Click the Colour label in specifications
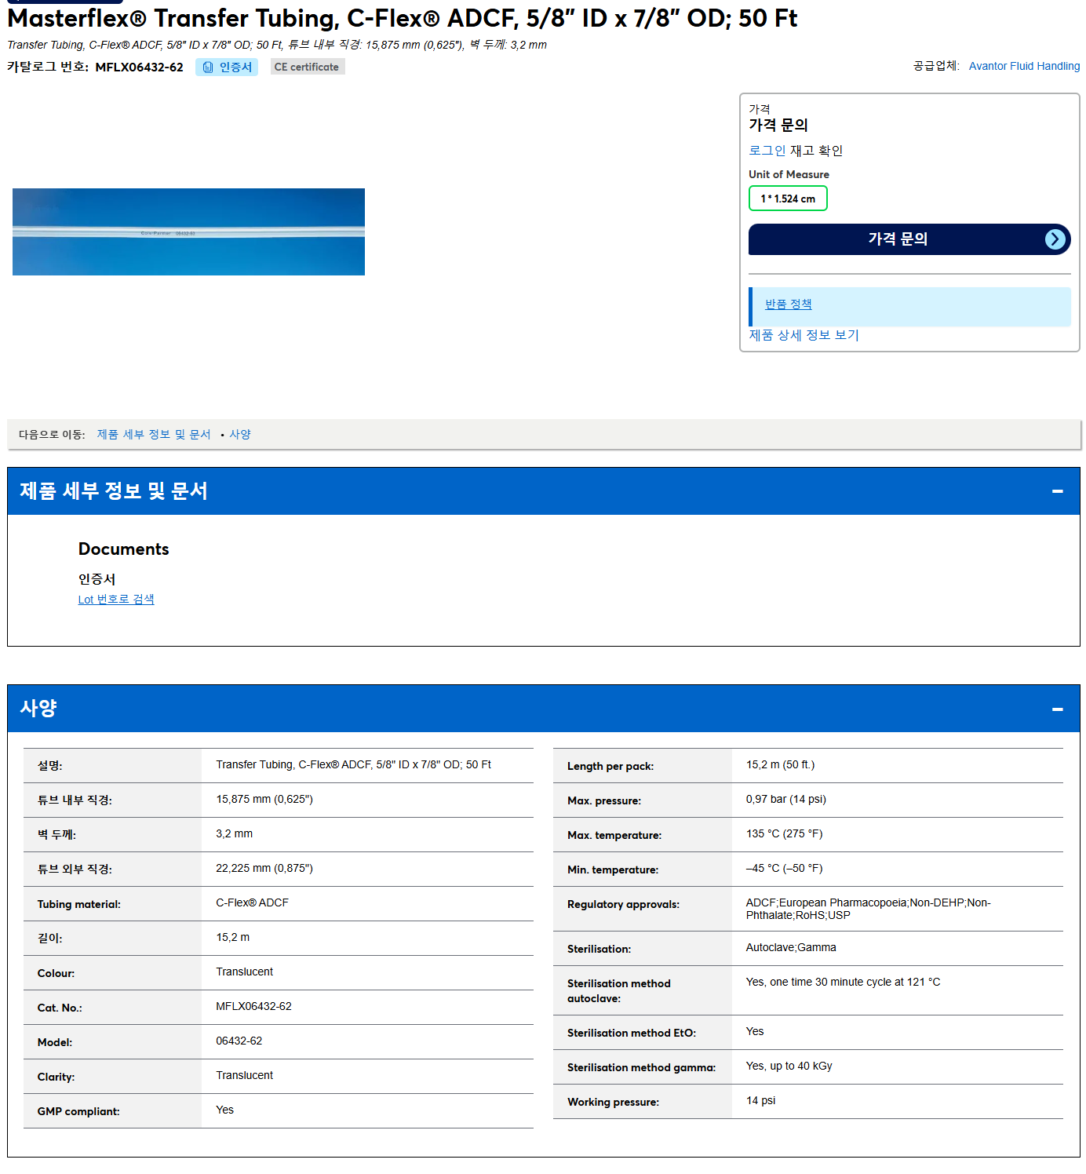Image resolution: width=1086 pixels, height=1174 pixels. click(56, 974)
